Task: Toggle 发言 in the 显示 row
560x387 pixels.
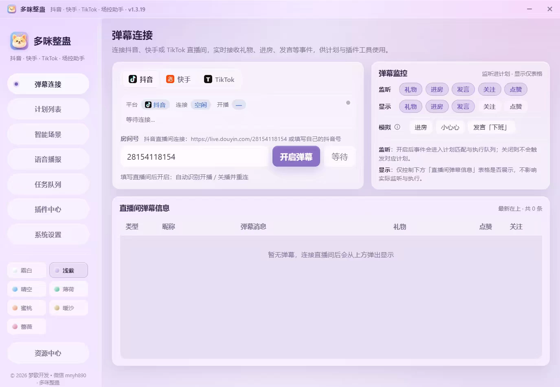Action: click(x=463, y=107)
